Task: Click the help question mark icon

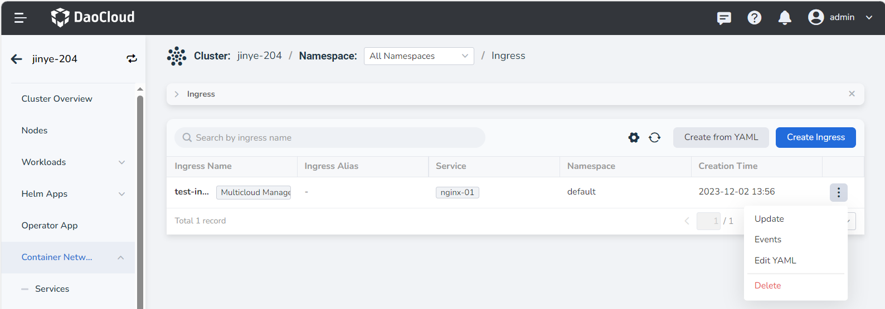Action: (x=754, y=18)
